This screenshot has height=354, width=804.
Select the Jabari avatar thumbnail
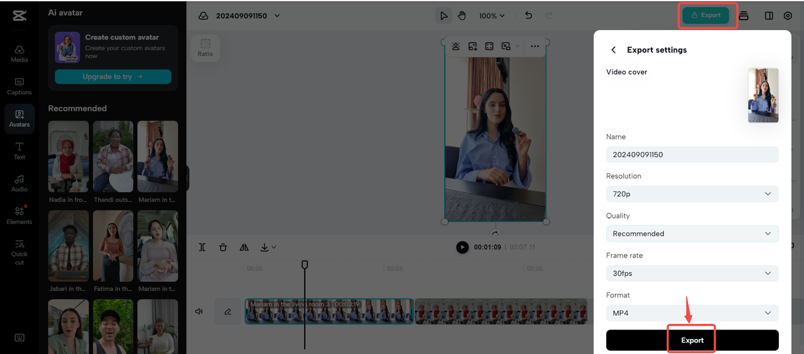68,246
